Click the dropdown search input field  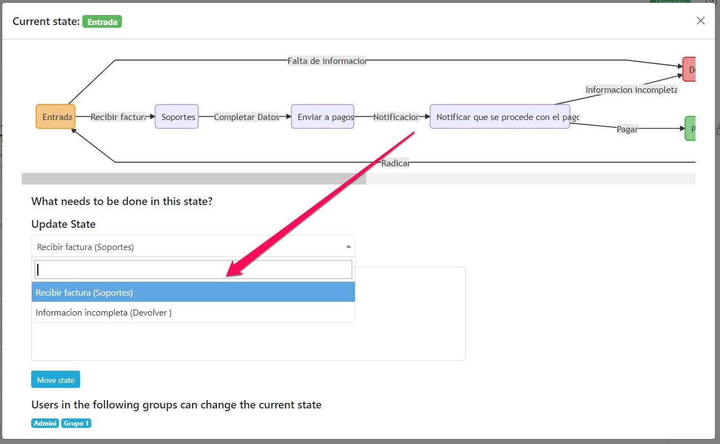(x=193, y=270)
